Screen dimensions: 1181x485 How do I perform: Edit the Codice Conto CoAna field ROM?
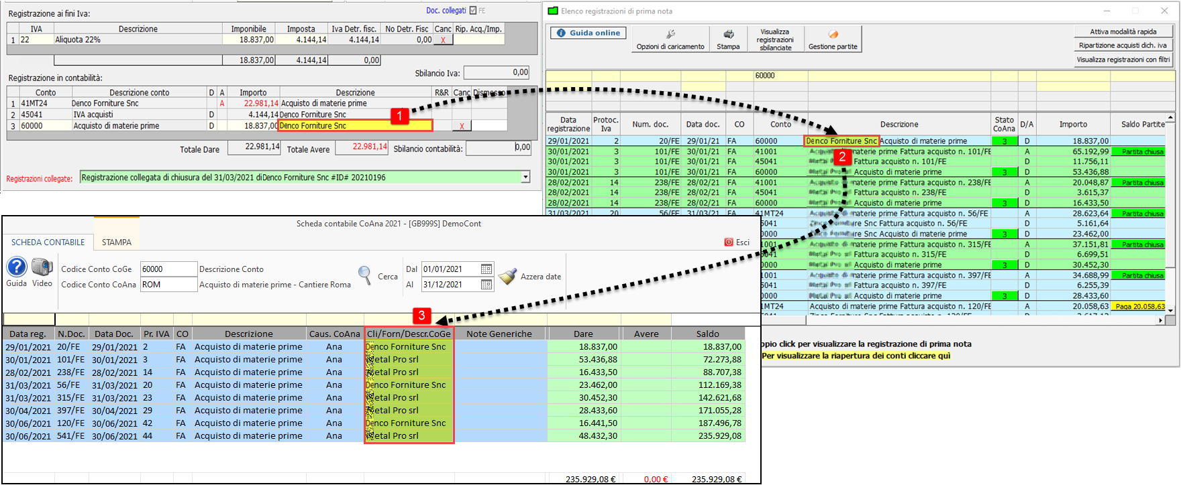(x=168, y=285)
